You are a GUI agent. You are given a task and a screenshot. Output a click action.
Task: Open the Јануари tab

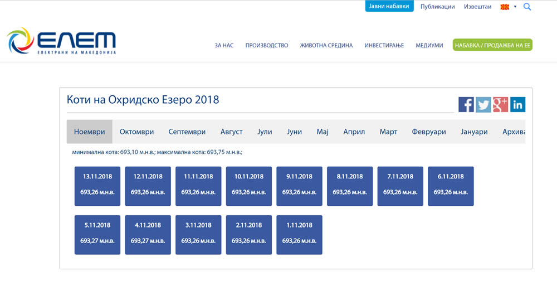tap(474, 132)
